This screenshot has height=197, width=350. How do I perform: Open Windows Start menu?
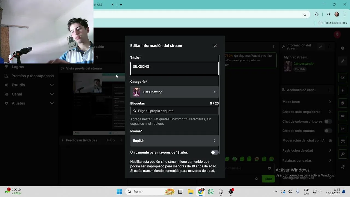point(119,192)
